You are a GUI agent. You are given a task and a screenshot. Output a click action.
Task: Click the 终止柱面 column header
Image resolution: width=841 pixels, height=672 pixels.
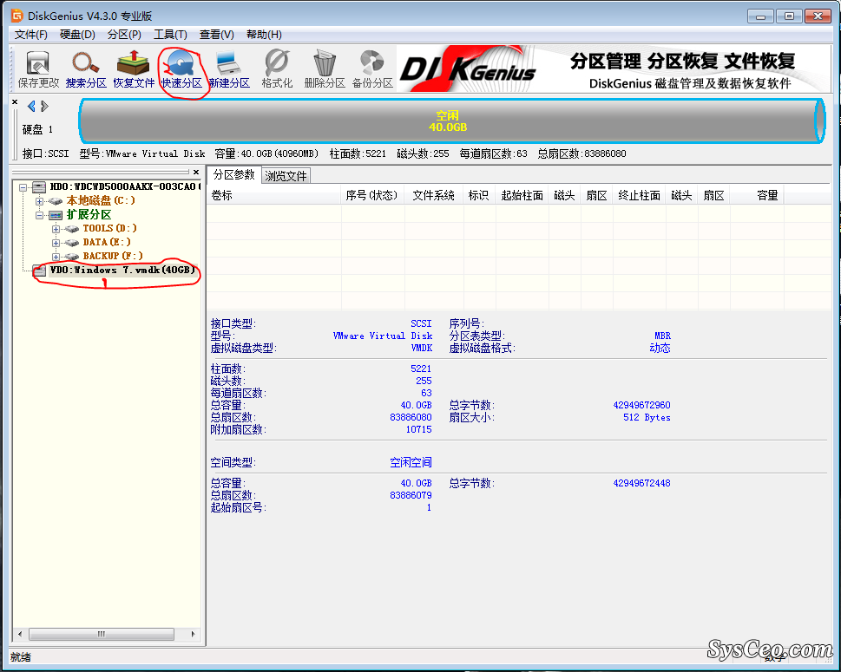coord(639,196)
